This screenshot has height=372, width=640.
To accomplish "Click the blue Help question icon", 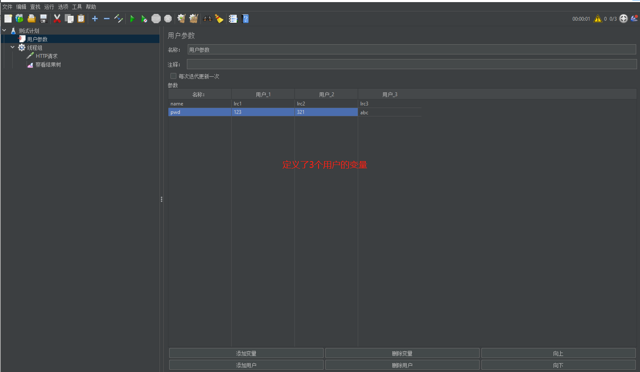I will pos(245,19).
